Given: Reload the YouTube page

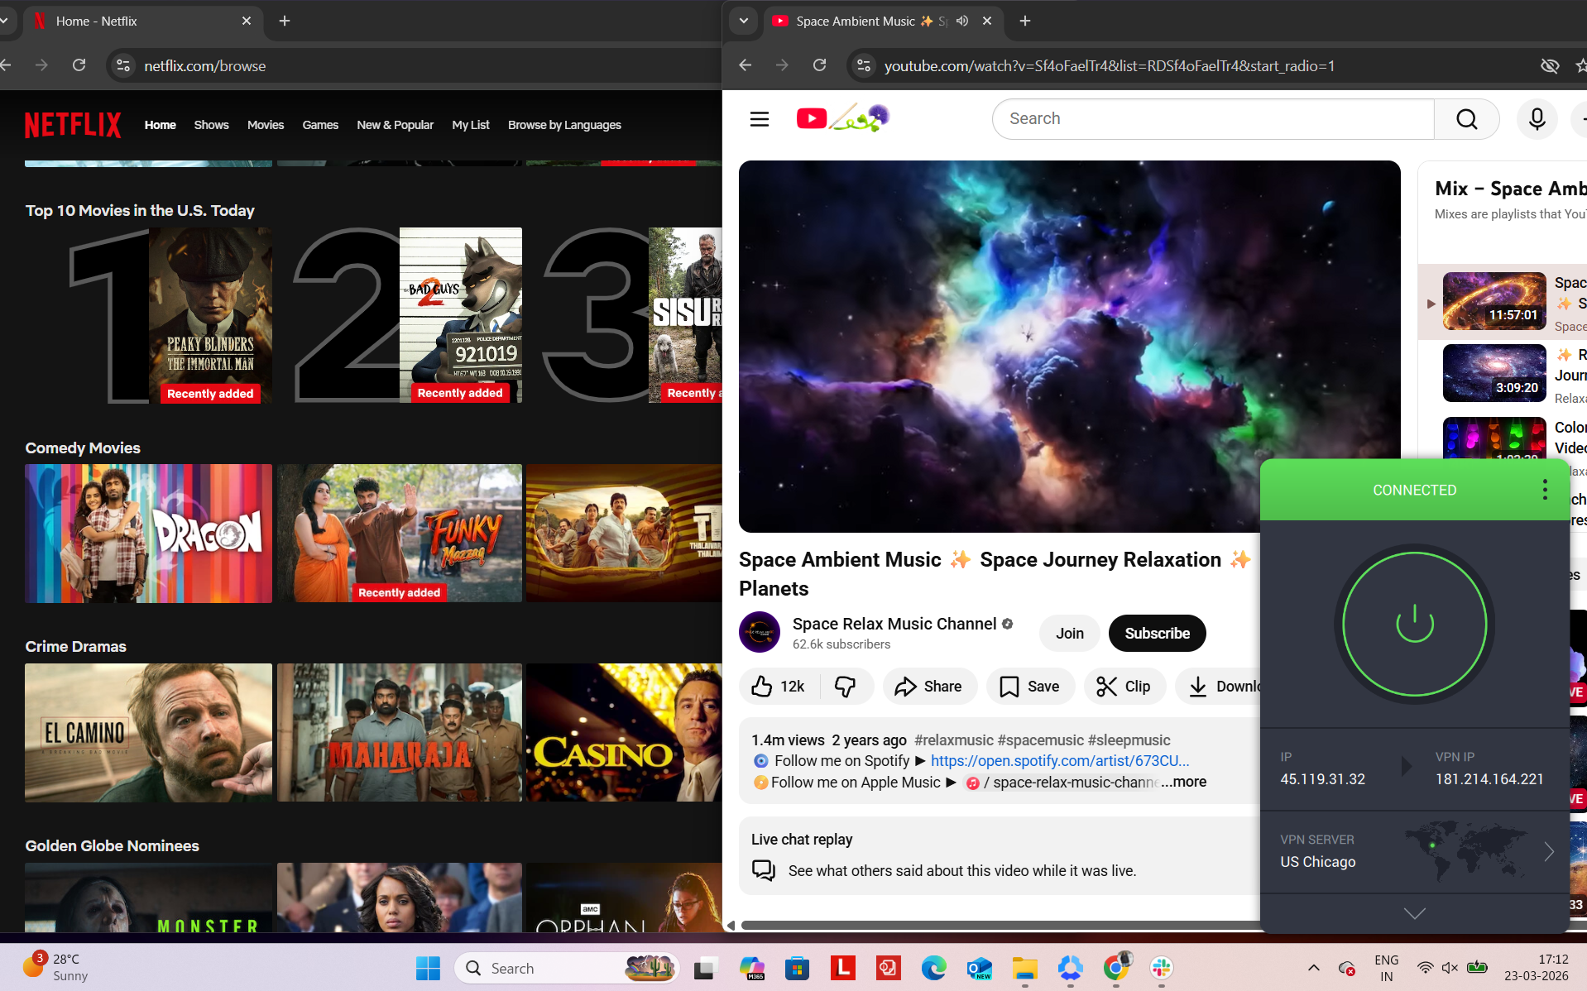Looking at the screenshot, I should 819,65.
